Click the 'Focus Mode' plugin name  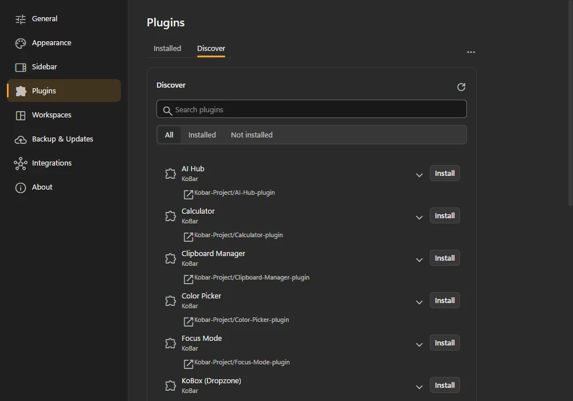(202, 338)
